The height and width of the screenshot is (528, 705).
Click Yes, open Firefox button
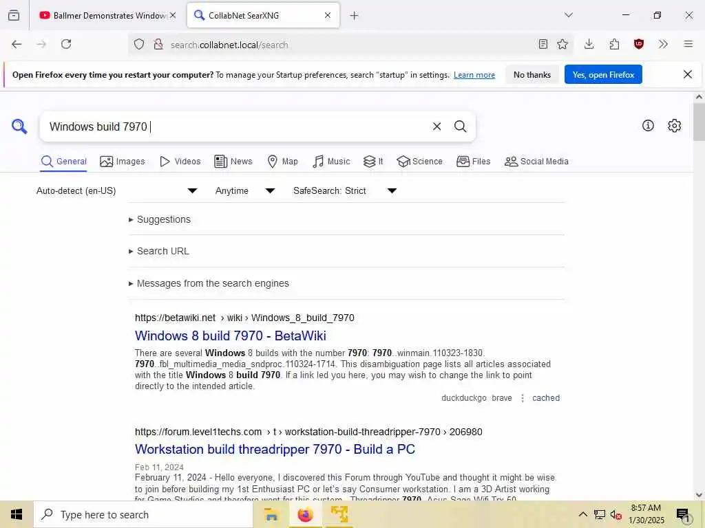click(603, 74)
